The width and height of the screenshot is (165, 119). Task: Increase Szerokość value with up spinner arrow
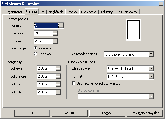[x=55, y=32]
